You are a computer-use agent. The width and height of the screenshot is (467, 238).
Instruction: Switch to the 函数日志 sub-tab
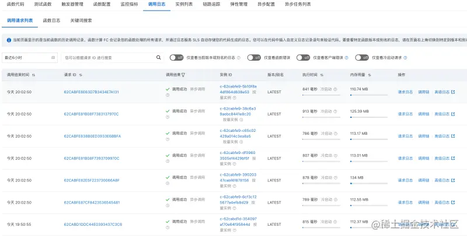[x=51, y=20]
